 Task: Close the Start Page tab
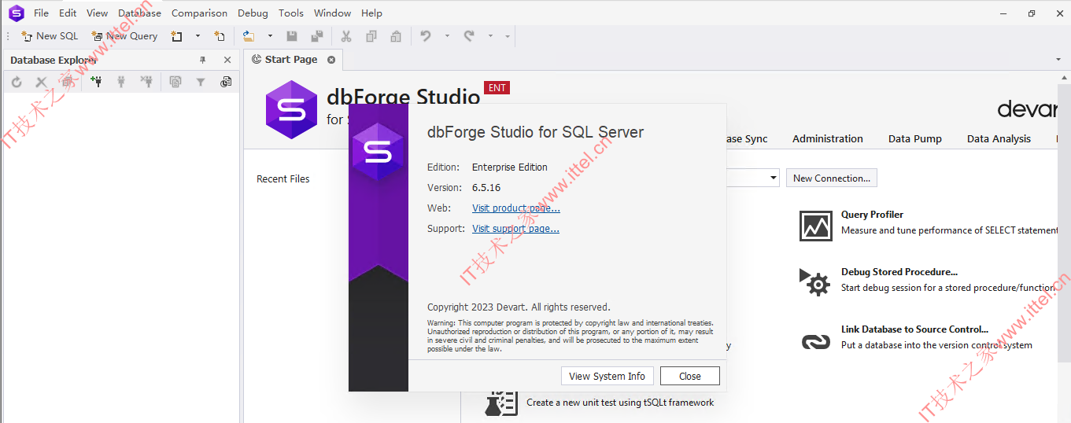coord(331,60)
